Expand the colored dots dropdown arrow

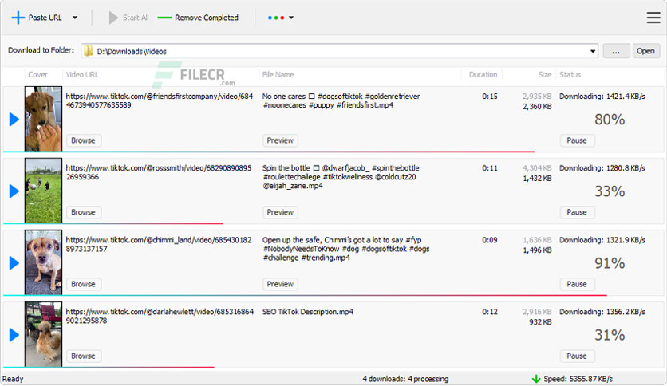point(291,18)
